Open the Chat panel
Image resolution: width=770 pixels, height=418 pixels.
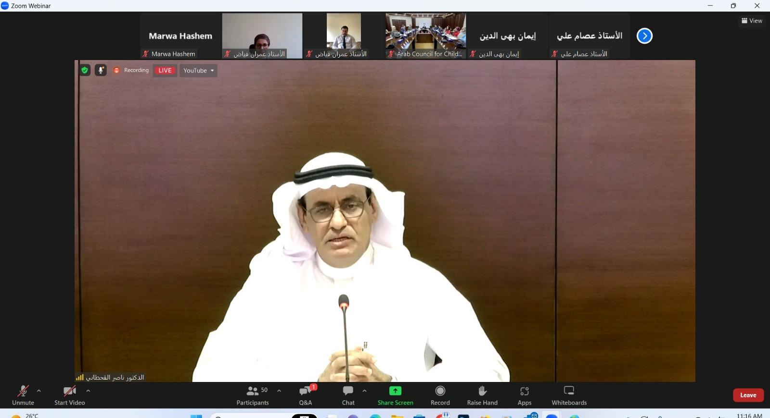click(x=348, y=395)
